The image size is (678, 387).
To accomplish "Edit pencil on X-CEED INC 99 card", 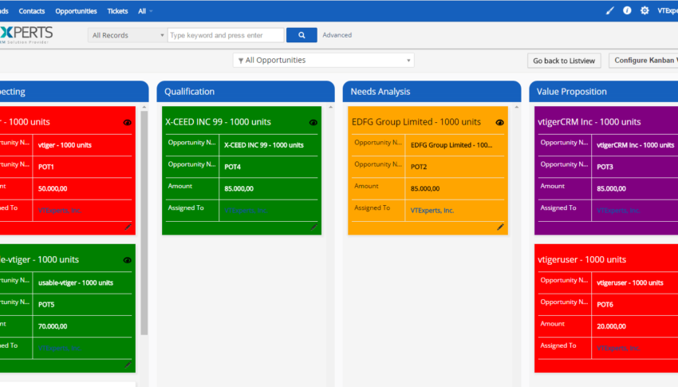I will coord(314,227).
